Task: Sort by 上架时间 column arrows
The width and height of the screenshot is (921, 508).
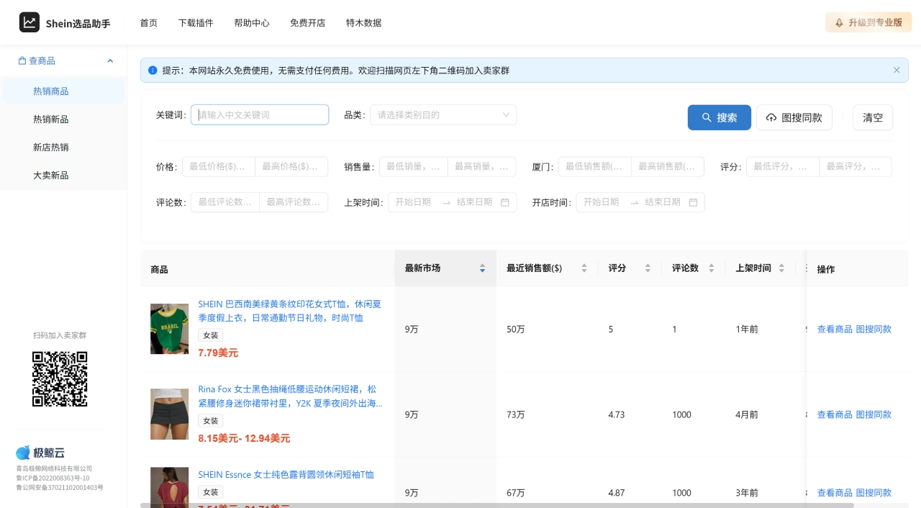Action: (x=783, y=268)
